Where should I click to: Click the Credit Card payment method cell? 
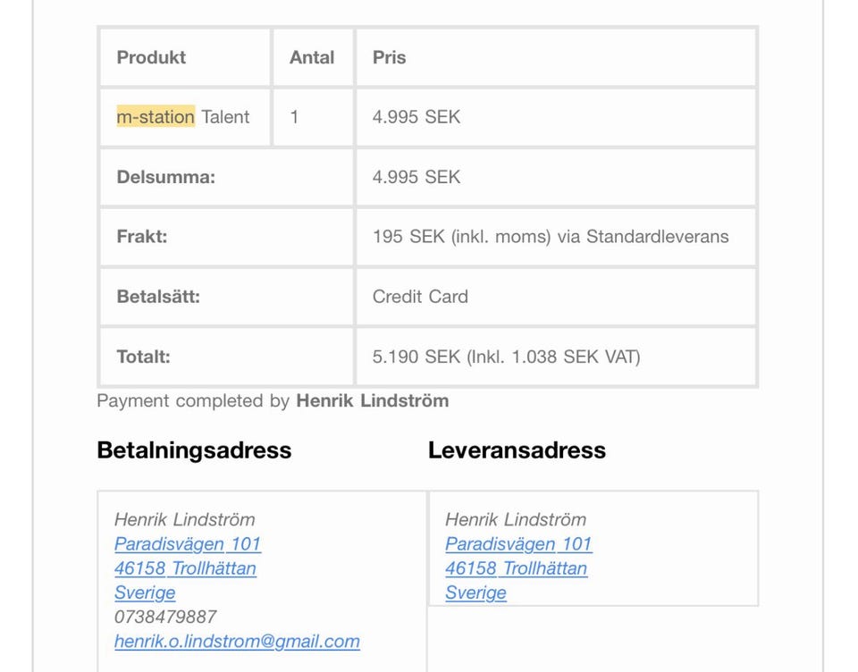coord(420,297)
